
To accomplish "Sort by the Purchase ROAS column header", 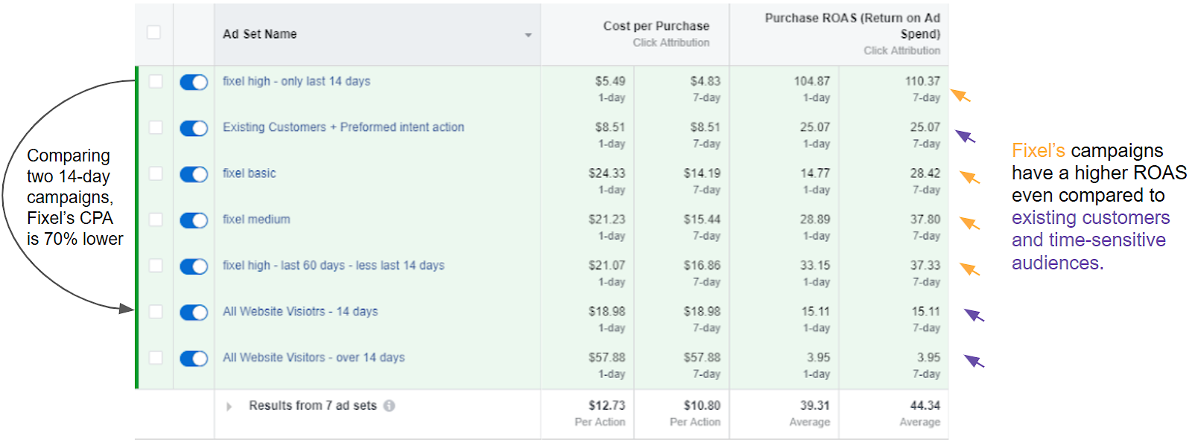I will [852, 25].
